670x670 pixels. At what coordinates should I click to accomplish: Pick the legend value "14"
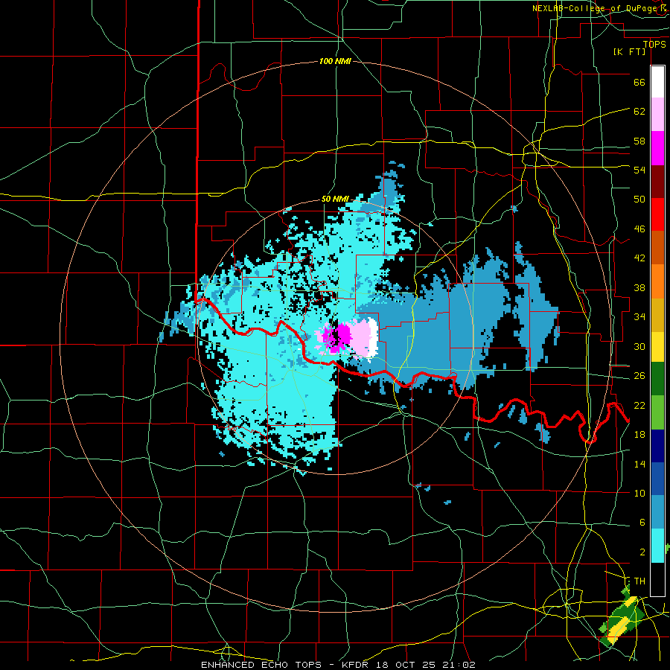pos(639,464)
